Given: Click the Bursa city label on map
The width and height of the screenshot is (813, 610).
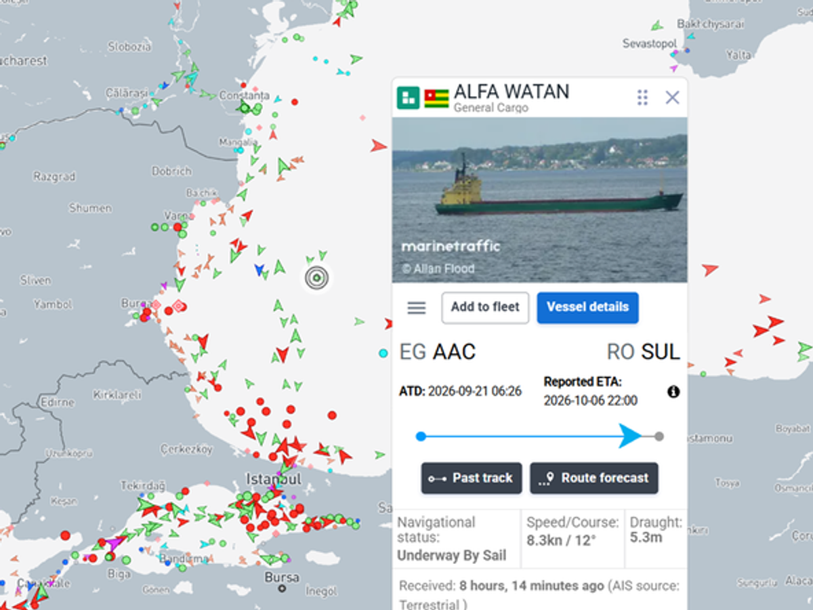Looking at the screenshot, I should click(x=282, y=578).
